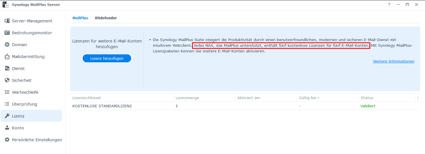The image size is (425, 154).
Task: Switch to the Bitdefender tab
Action: (106, 18)
